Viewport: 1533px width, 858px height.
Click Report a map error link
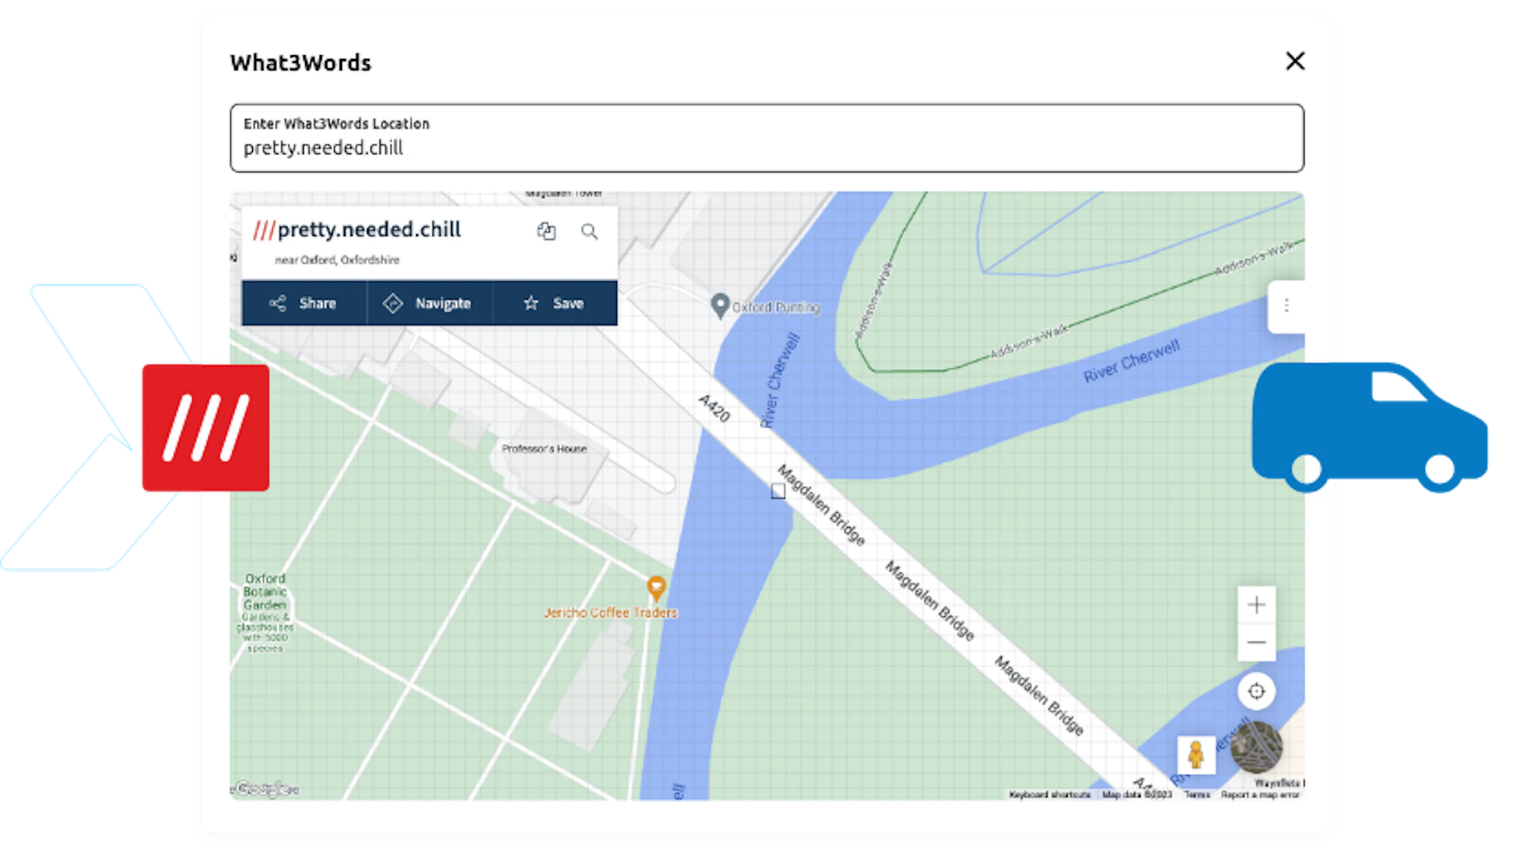pos(1259,794)
